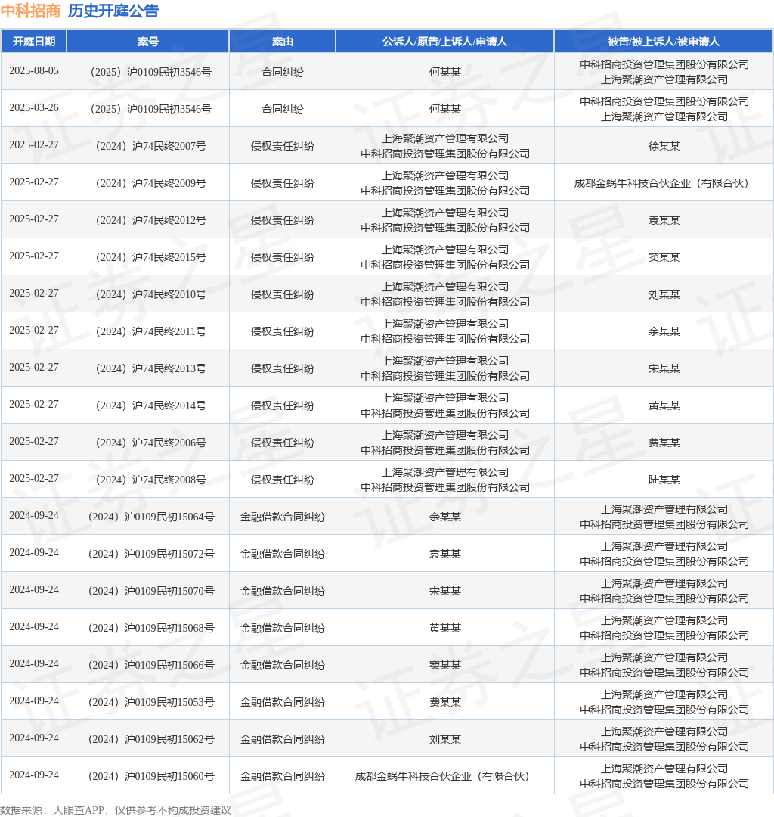Click defendant 余某某 in the 2011号 row

664,331
